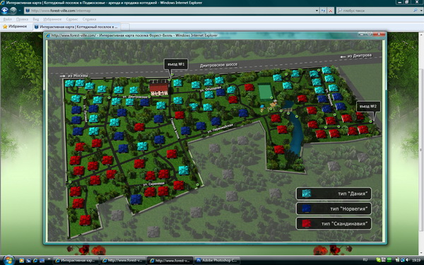
Task: Click the green sports court on map
Action: (x=265, y=92)
